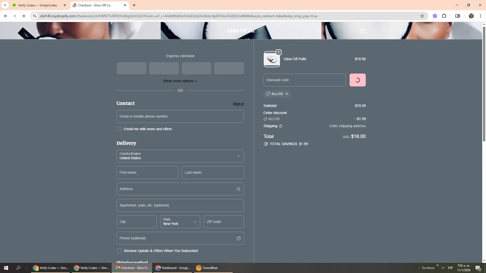Open Dashboard Google Chrome taskbar window

coord(173,268)
